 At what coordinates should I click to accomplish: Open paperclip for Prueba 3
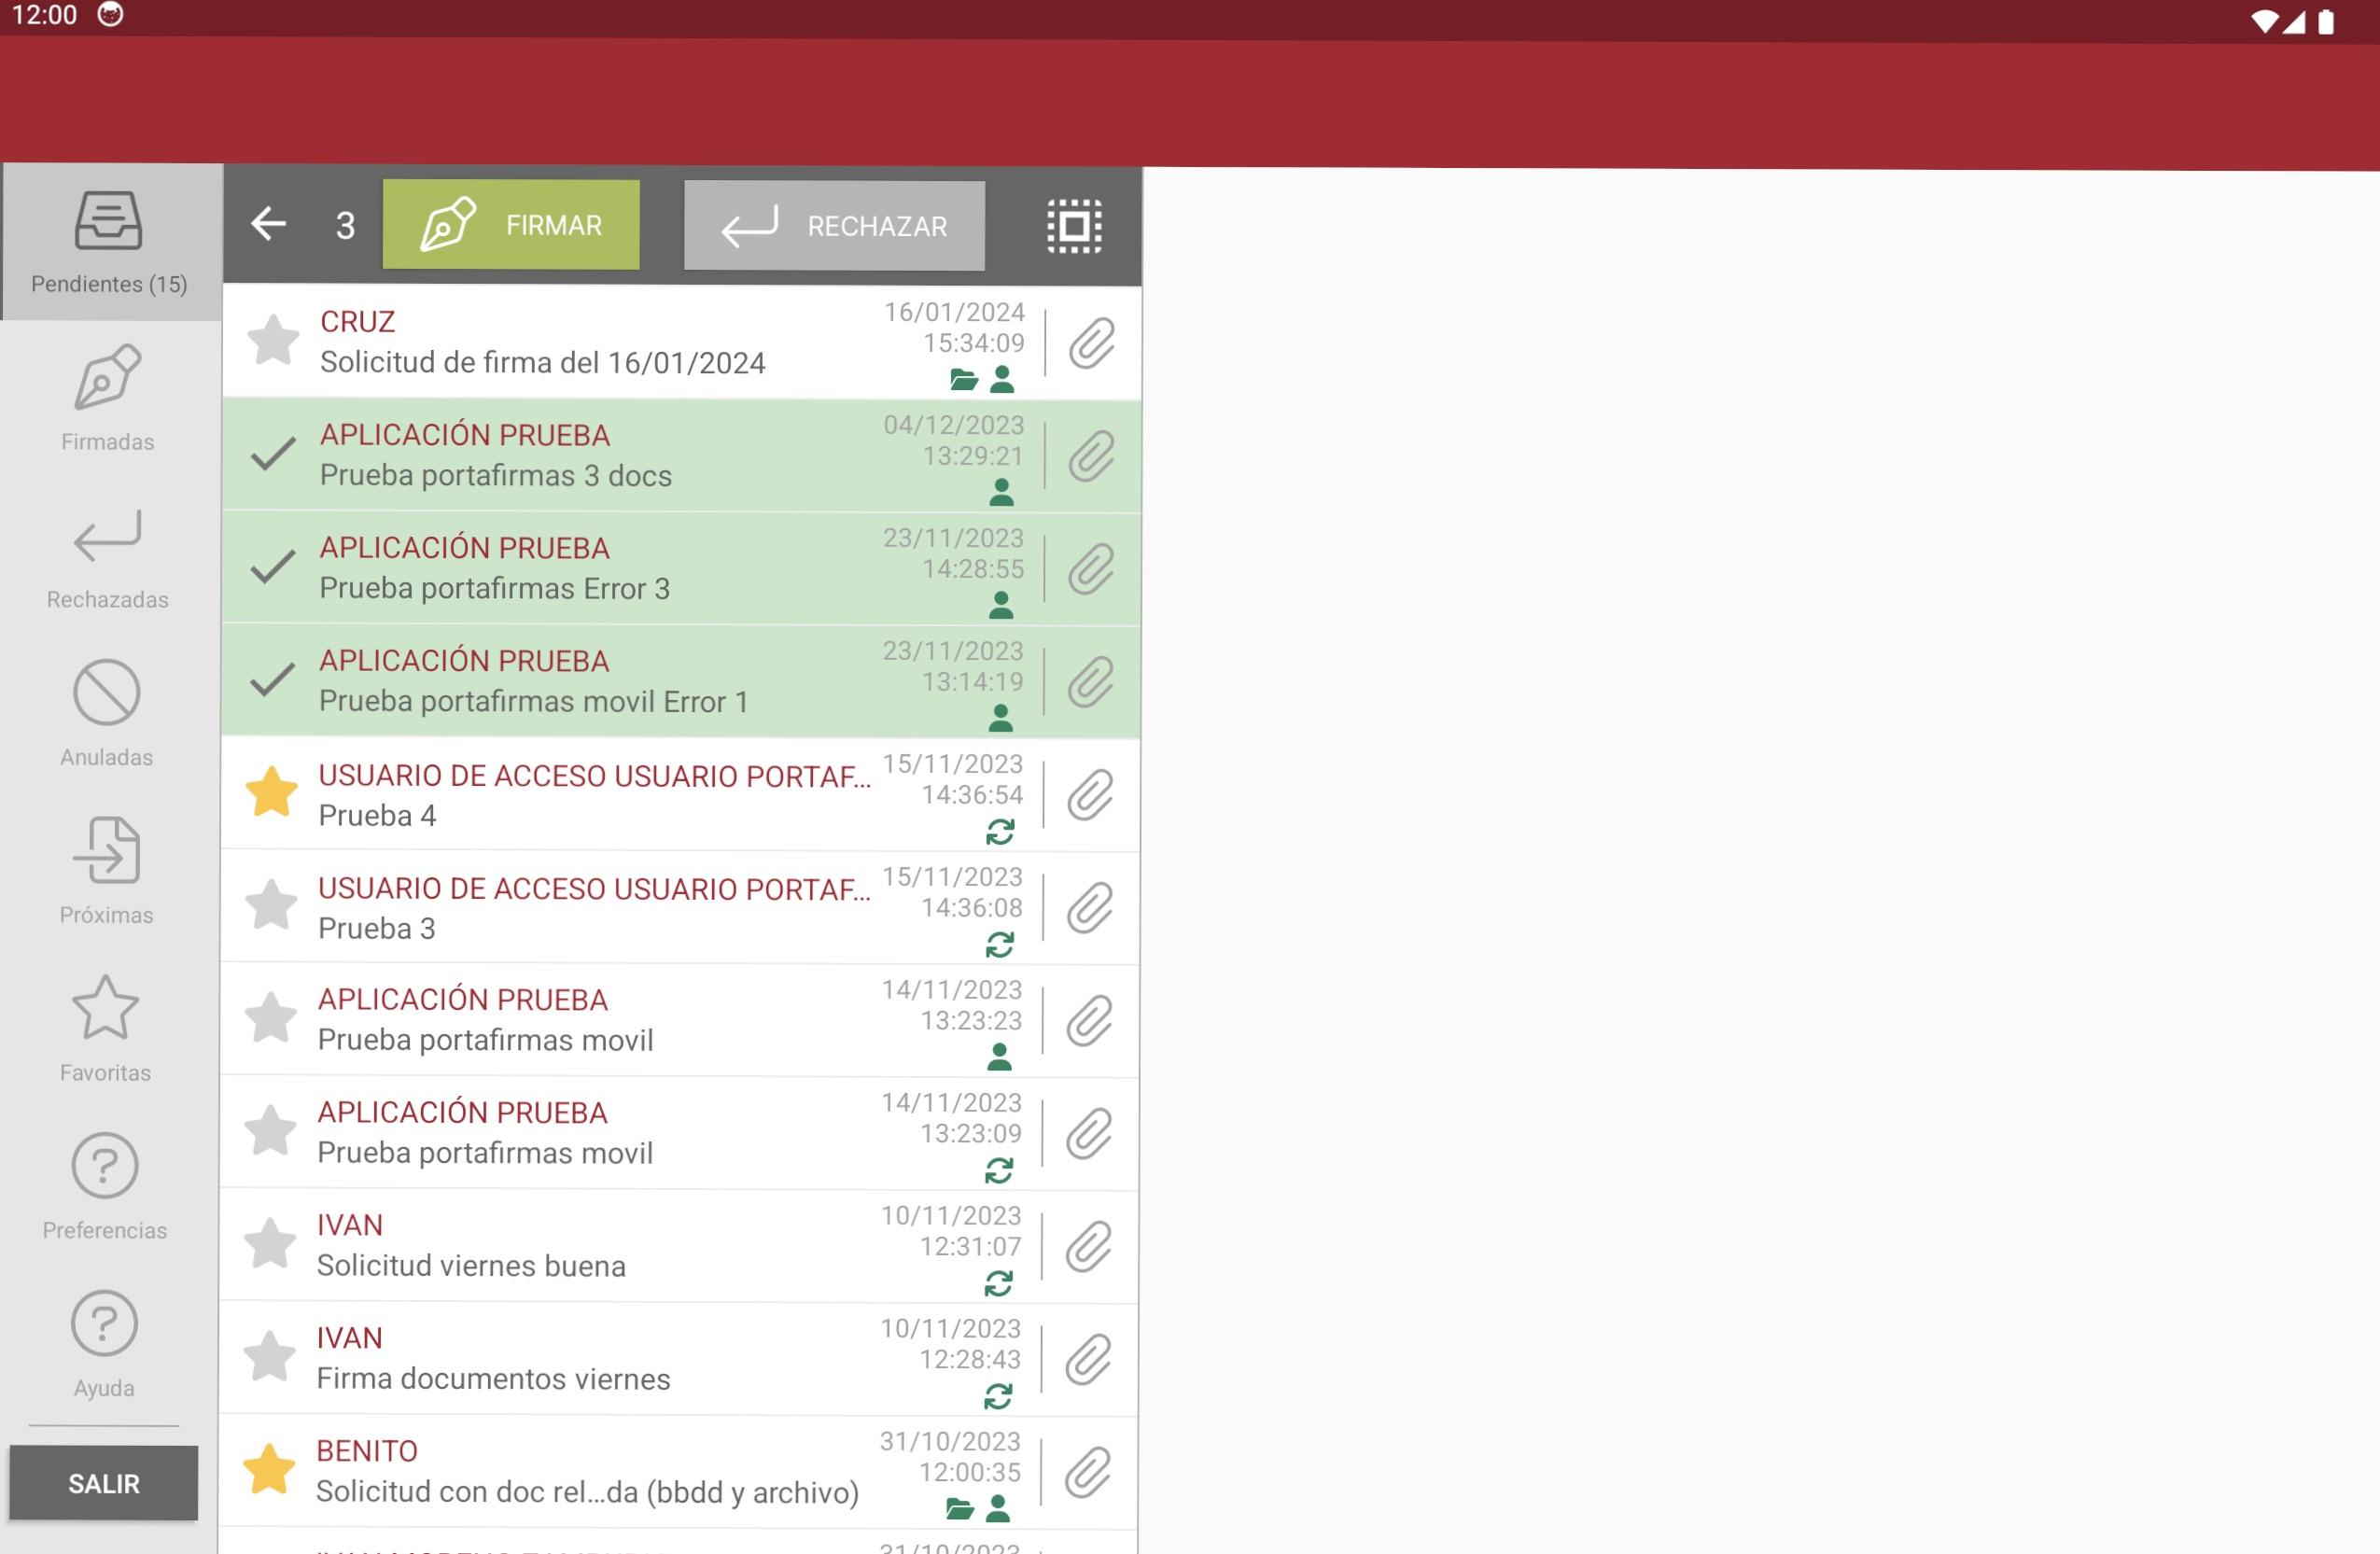coord(1090,909)
